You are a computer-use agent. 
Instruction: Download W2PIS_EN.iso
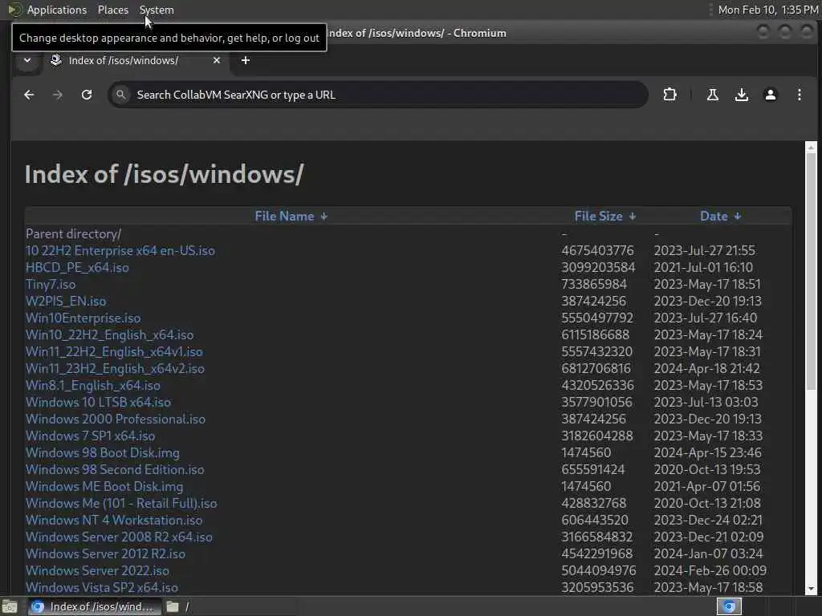point(66,302)
